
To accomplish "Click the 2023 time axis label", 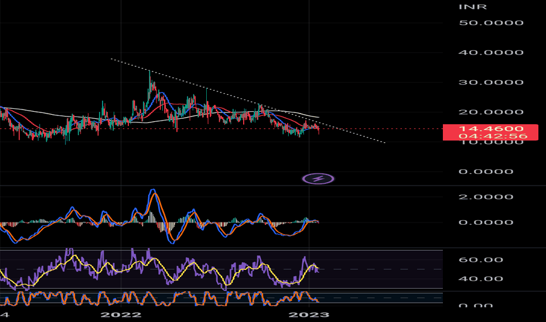I will pos(309,315).
